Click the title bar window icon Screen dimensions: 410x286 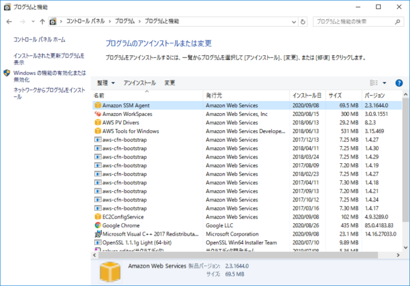[8, 7]
